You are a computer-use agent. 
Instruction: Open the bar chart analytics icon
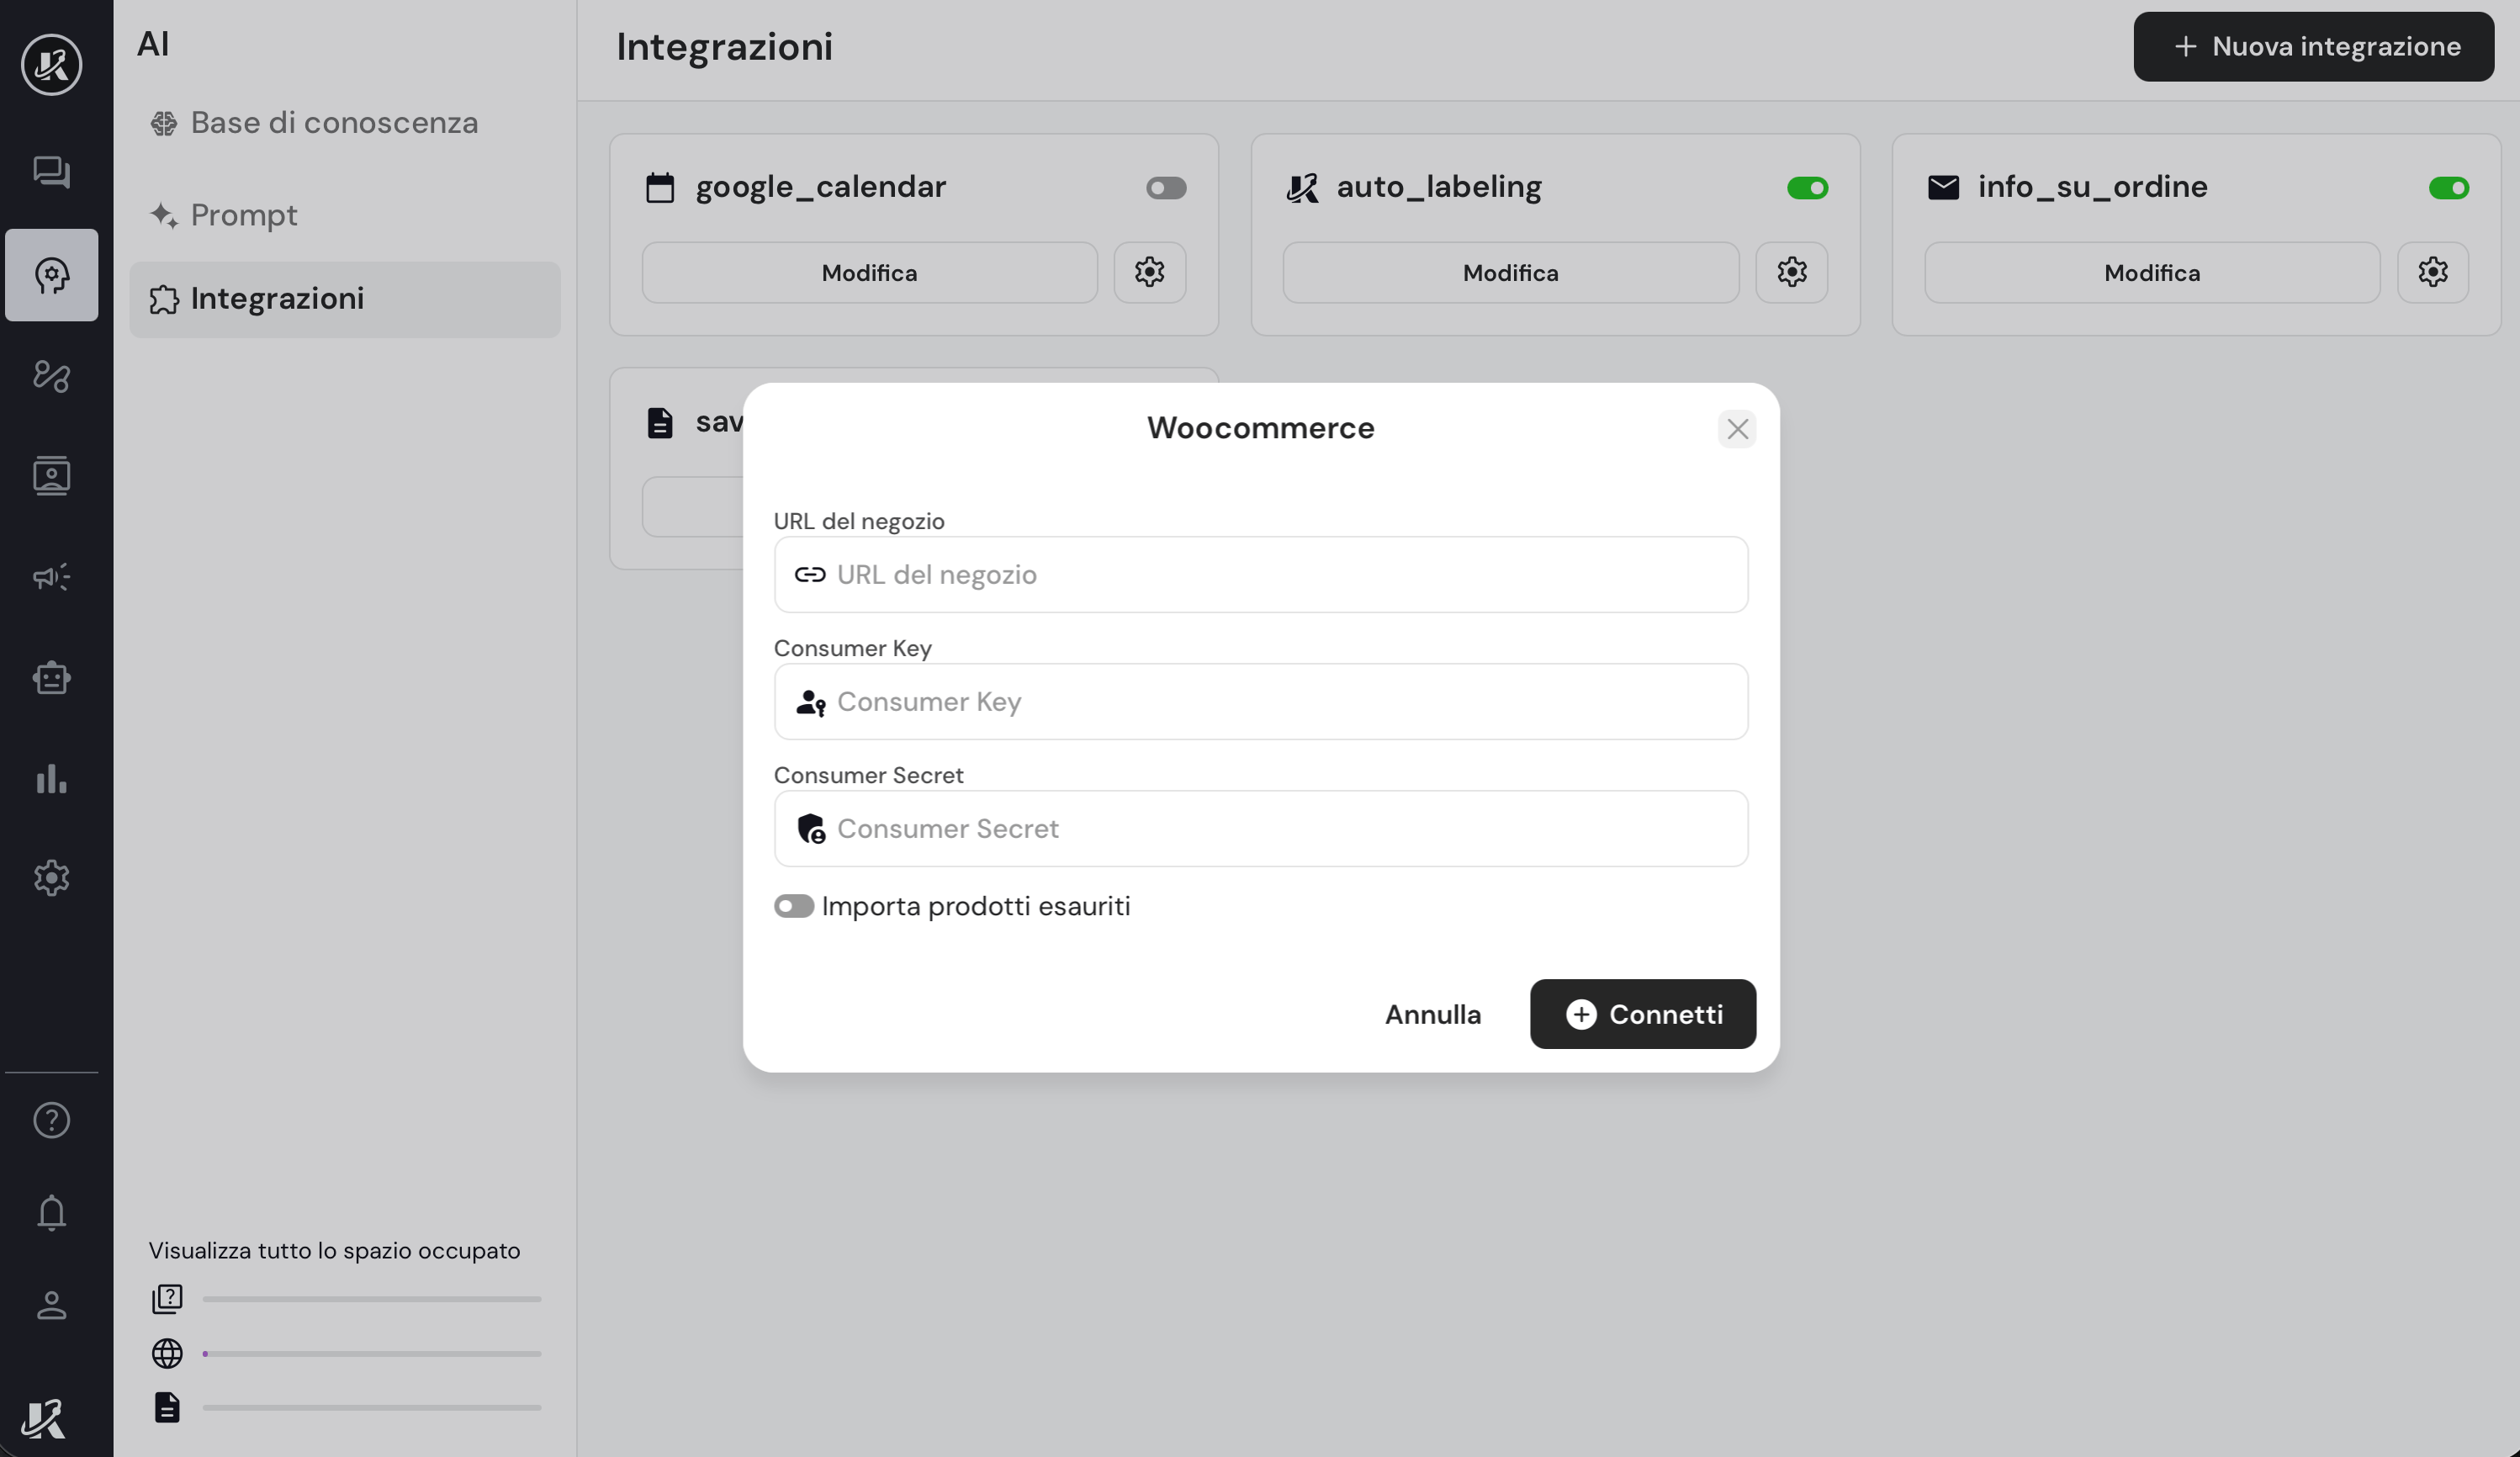(x=51, y=779)
